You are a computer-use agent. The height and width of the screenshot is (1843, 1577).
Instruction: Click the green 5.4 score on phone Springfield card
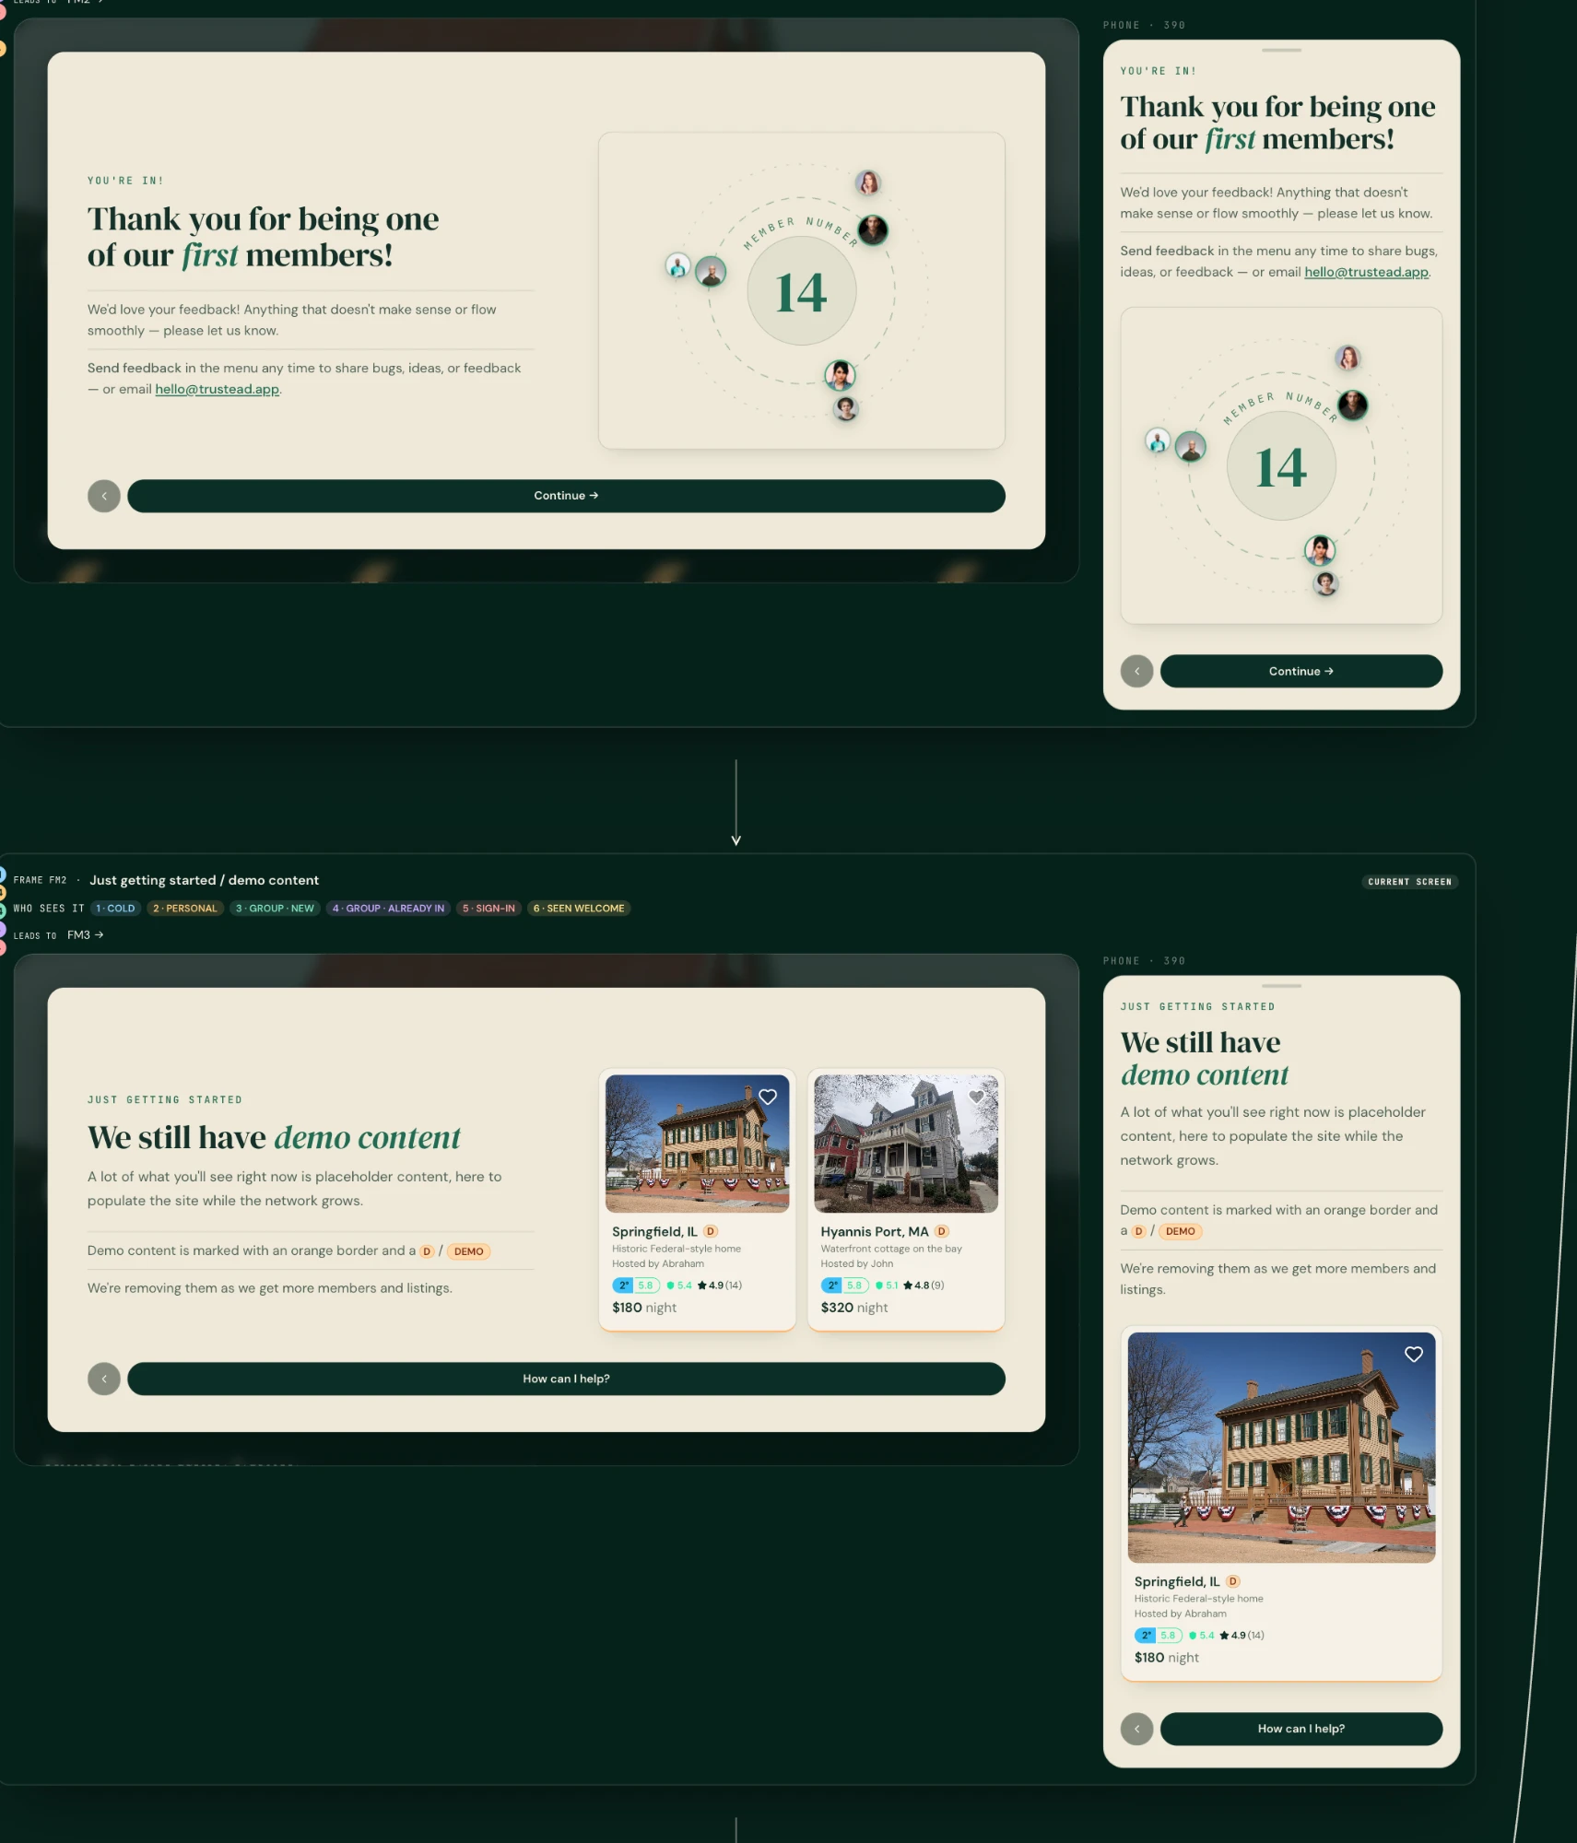pyautogui.click(x=1202, y=1636)
